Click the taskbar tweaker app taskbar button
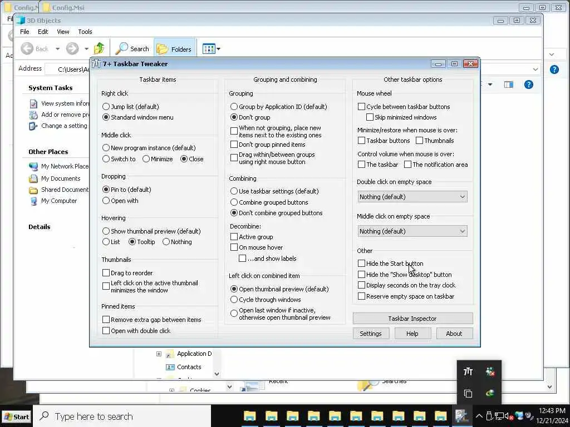The height and width of the screenshot is (427, 570). click(461, 416)
